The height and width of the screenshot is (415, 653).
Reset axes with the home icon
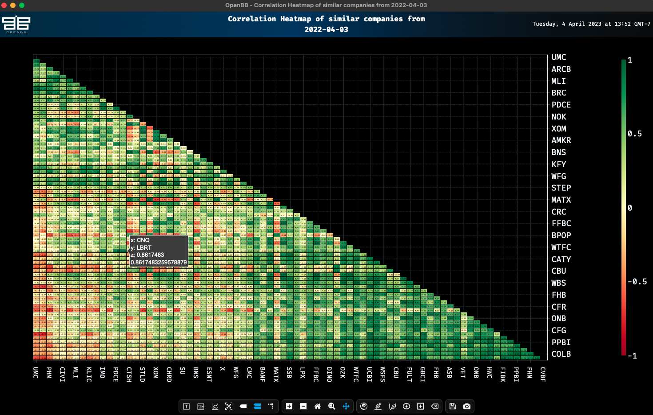[x=318, y=406]
